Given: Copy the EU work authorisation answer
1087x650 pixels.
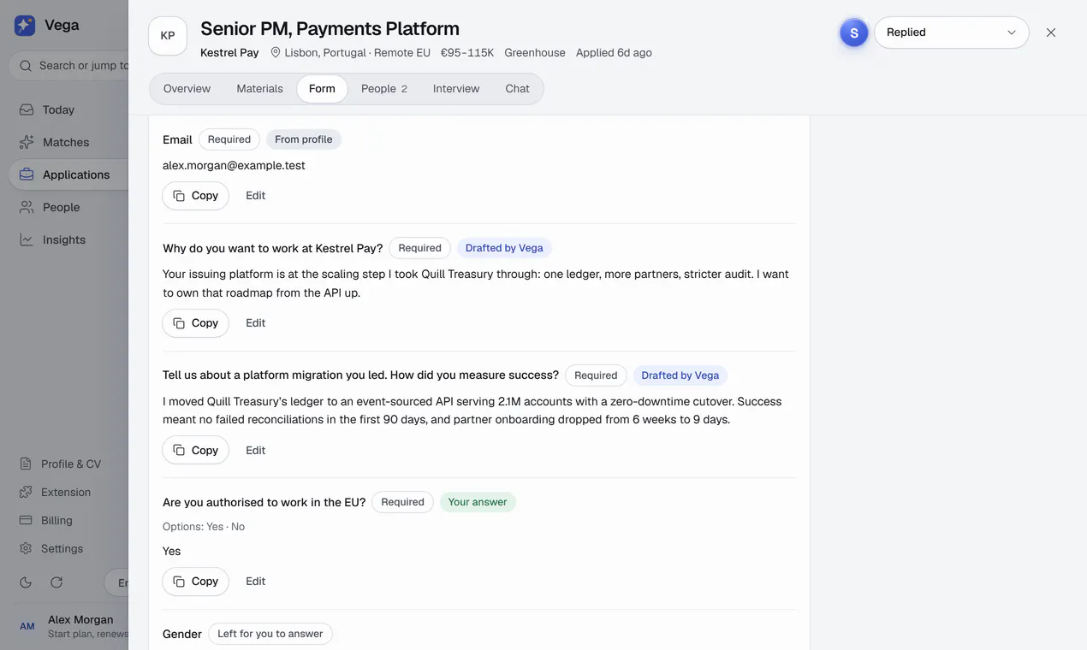Looking at the screenshot, I should click(195, 582).
